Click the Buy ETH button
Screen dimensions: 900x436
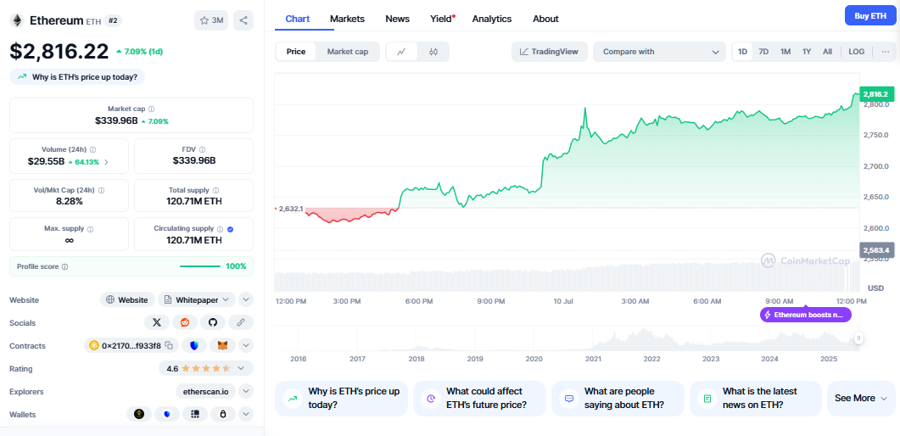(x=870, y=15)
